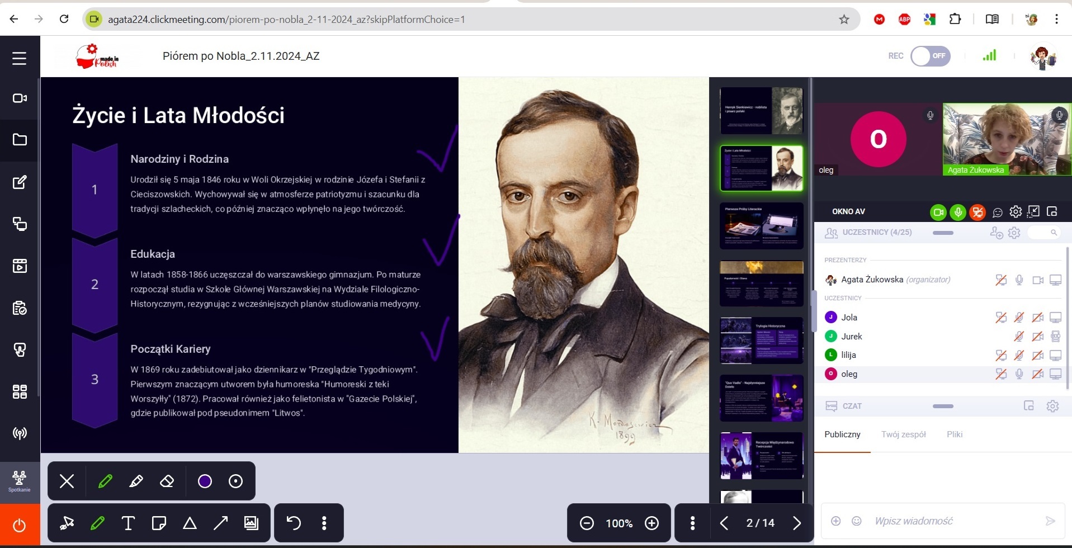Toggle Jurek's camera permission

[1038, 337]
